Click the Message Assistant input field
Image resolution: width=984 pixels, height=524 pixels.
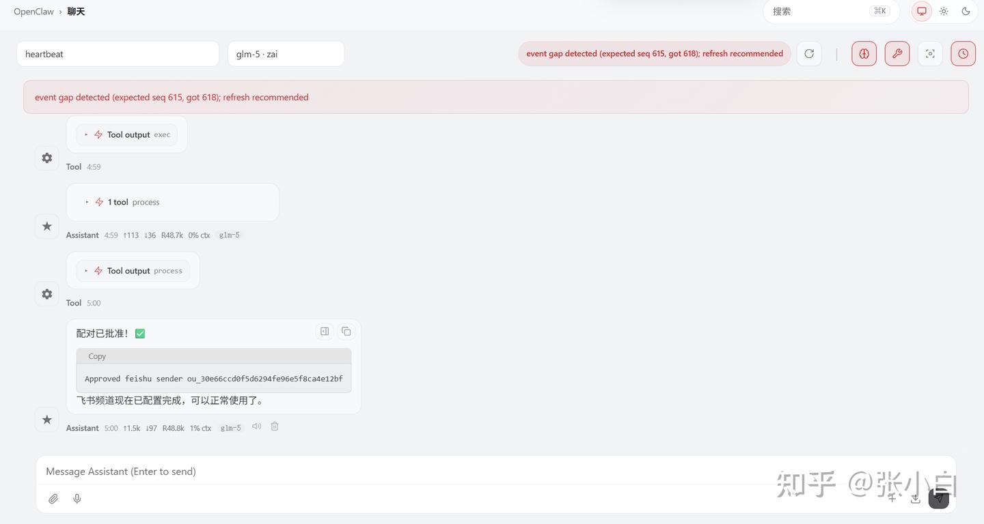click(x=410, y=471)
